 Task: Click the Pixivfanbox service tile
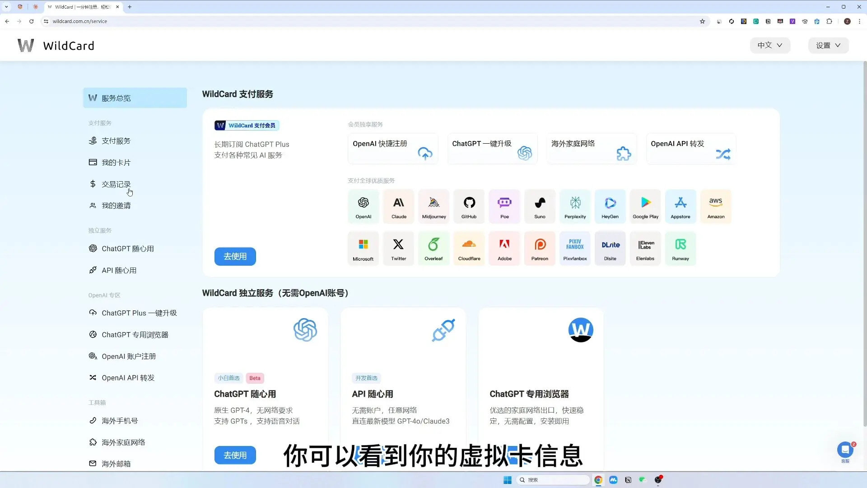click(x=575, y=249)
